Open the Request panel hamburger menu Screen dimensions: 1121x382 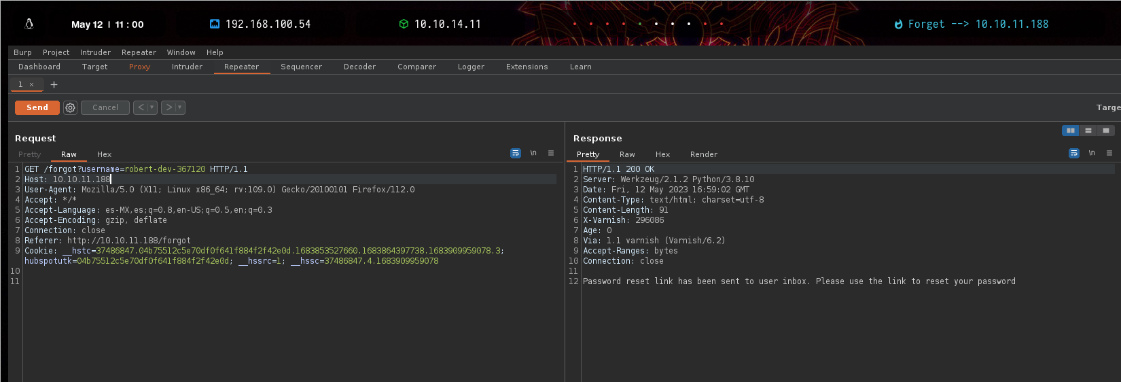pyautogui.click(x=551, y=153)
